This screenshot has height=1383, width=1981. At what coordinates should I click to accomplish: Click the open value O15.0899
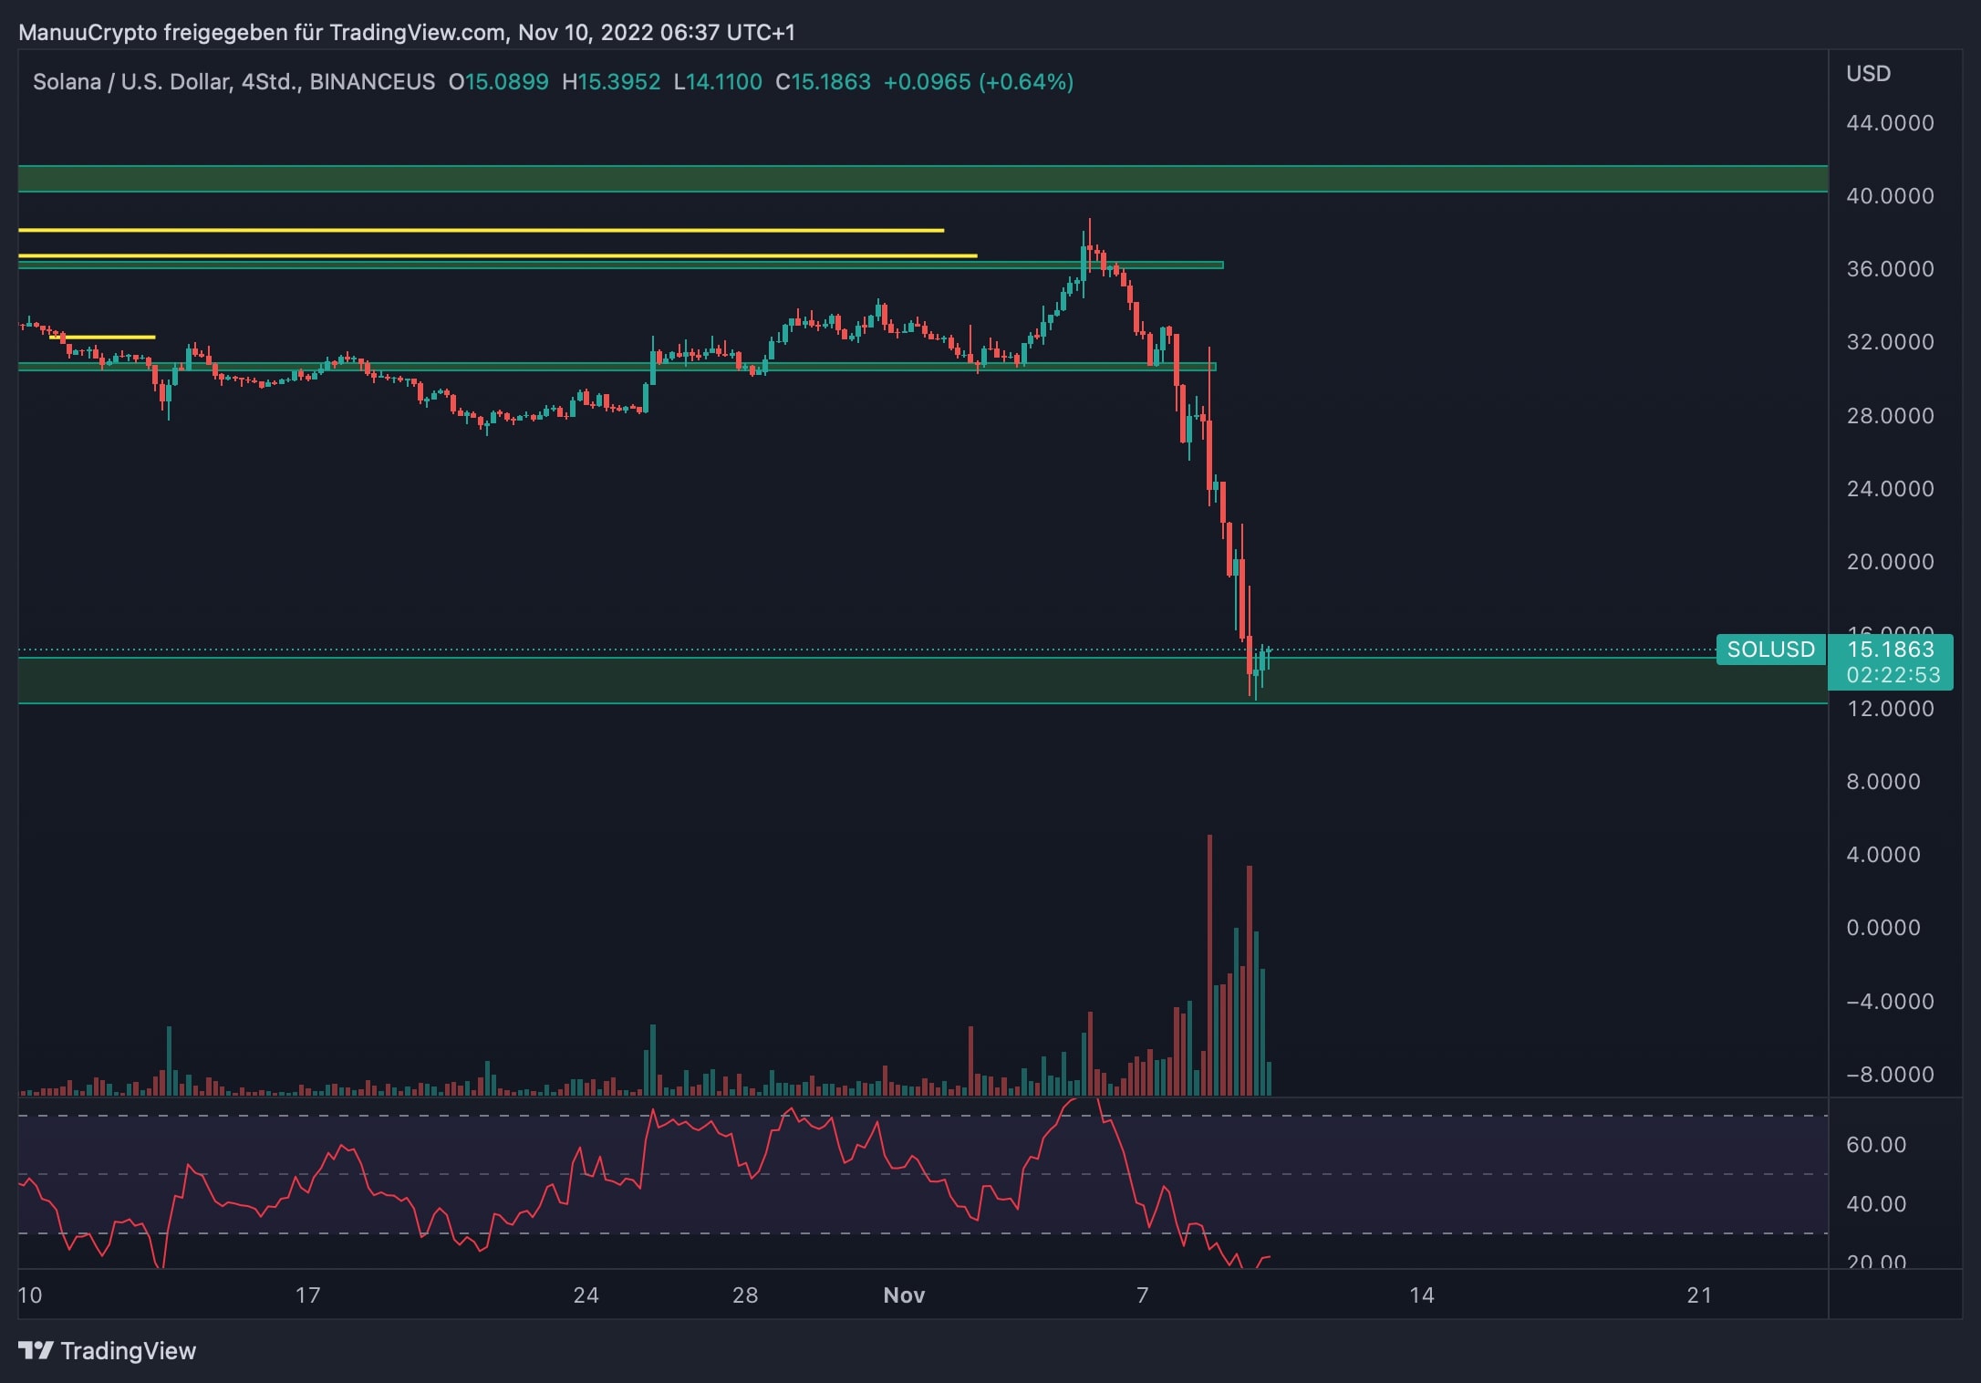[499, 82]
